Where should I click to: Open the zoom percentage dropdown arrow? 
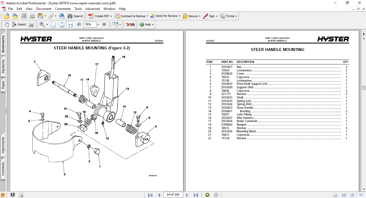(x=98, y=24)
